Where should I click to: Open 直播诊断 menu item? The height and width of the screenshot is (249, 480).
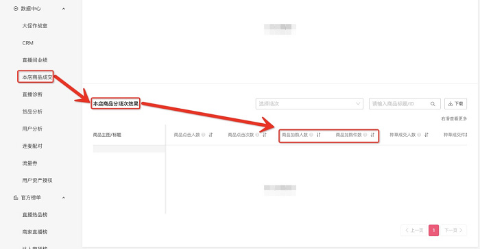[x=32, y=94]
